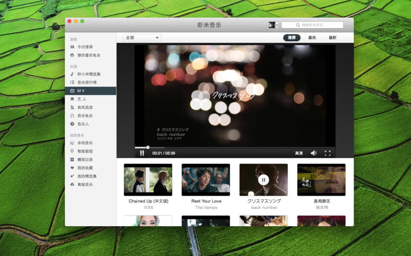Viewport: 411px width, 256px height.
Task: Switch to the 最新 tab
Action: tap(332, 37)
